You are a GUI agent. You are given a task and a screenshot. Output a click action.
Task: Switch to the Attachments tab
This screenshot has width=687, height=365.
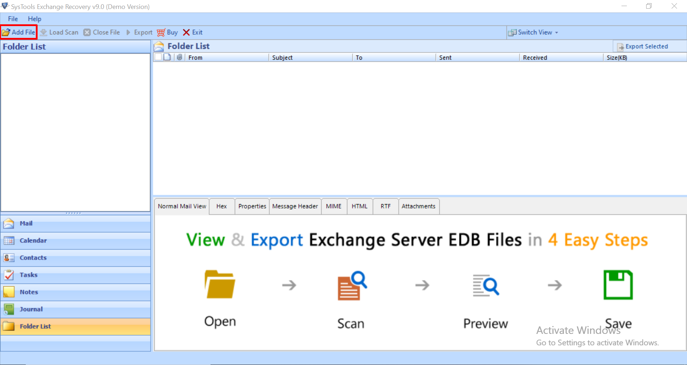coord(419,206)
